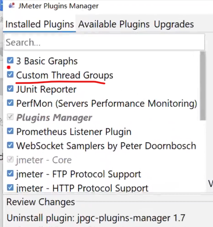Toggle the Custom Thread Groups checkbox
This screenshot has height=227, width=213.
[10, 75]
